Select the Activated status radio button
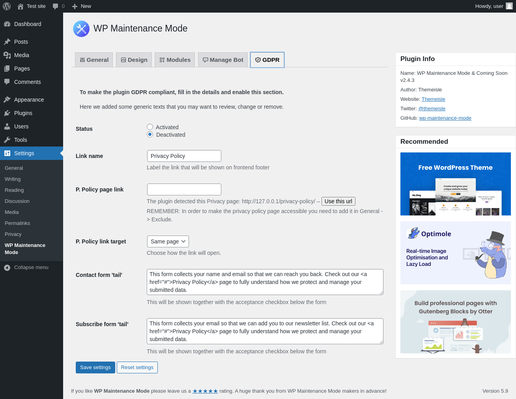 [150, 127]
